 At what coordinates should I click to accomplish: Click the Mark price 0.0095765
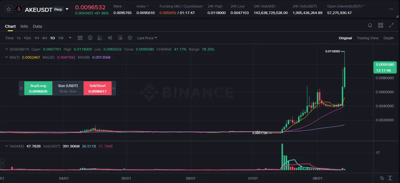[123, 13]
